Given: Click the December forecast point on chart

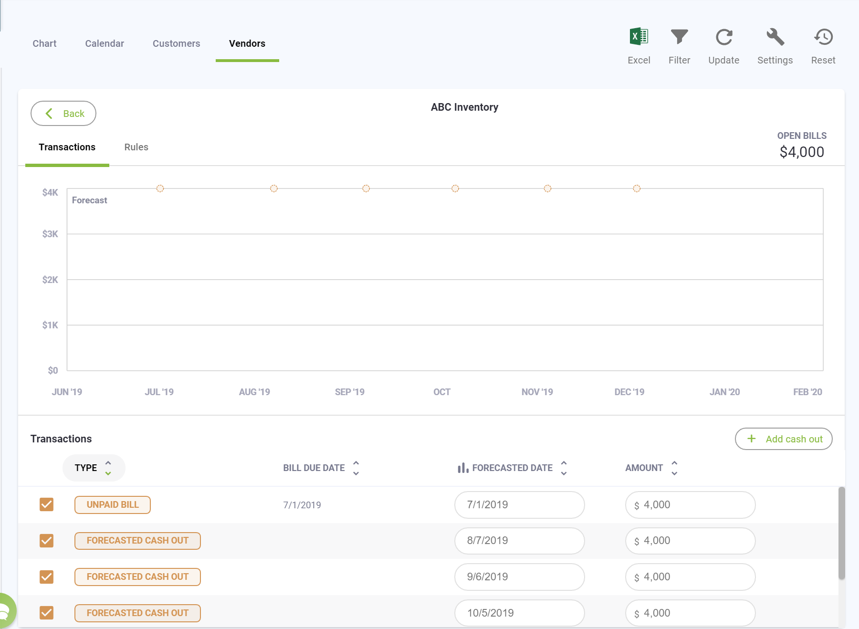Looking at the screenshot, I should pos(637,189).
